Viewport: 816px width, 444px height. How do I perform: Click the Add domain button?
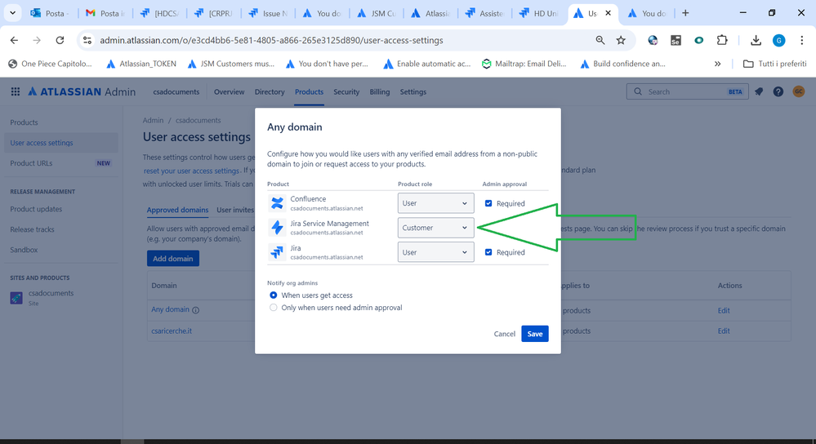coord(173,259)
